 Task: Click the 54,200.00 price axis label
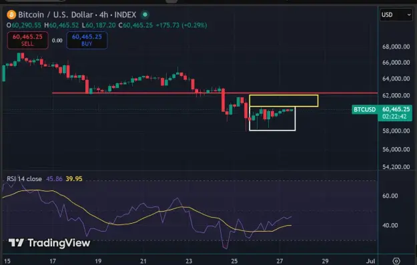396,167
